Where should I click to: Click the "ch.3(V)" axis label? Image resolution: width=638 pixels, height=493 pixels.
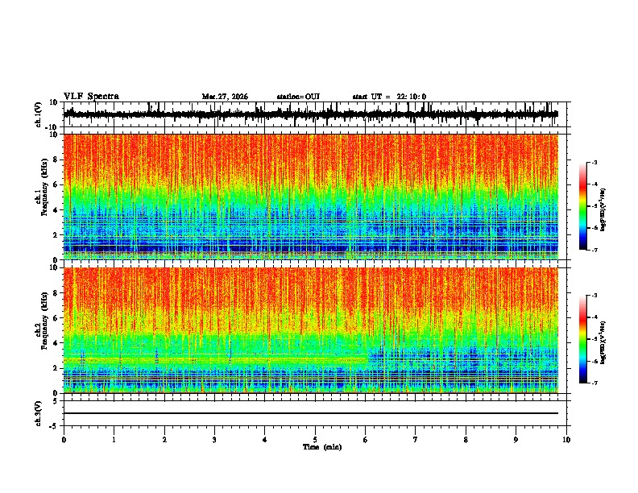click(x=38, y=414)
